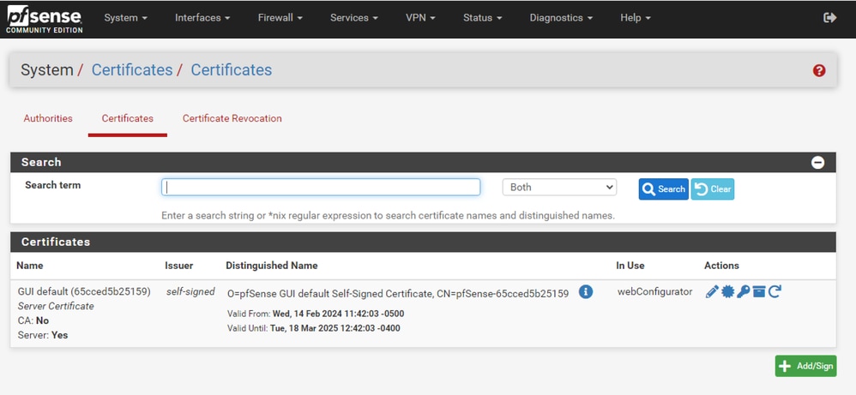856x395 pixels.
Task: Open the System menu
Action: 125,17
